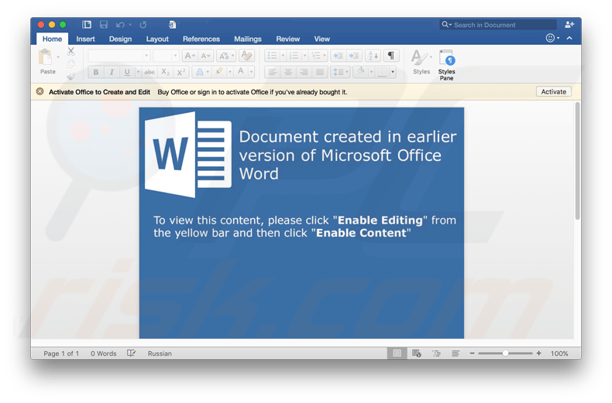Viewport: 612px width, 403px height.
Task: Switch to the Home tab
Action: pos(52,39)
